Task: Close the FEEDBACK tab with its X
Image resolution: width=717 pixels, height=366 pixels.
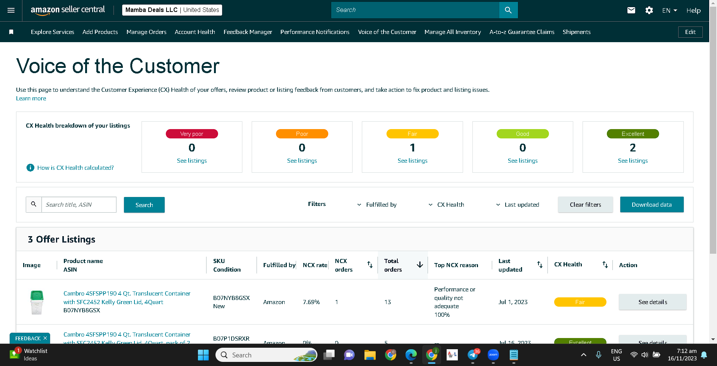Action: coord(45,338)
